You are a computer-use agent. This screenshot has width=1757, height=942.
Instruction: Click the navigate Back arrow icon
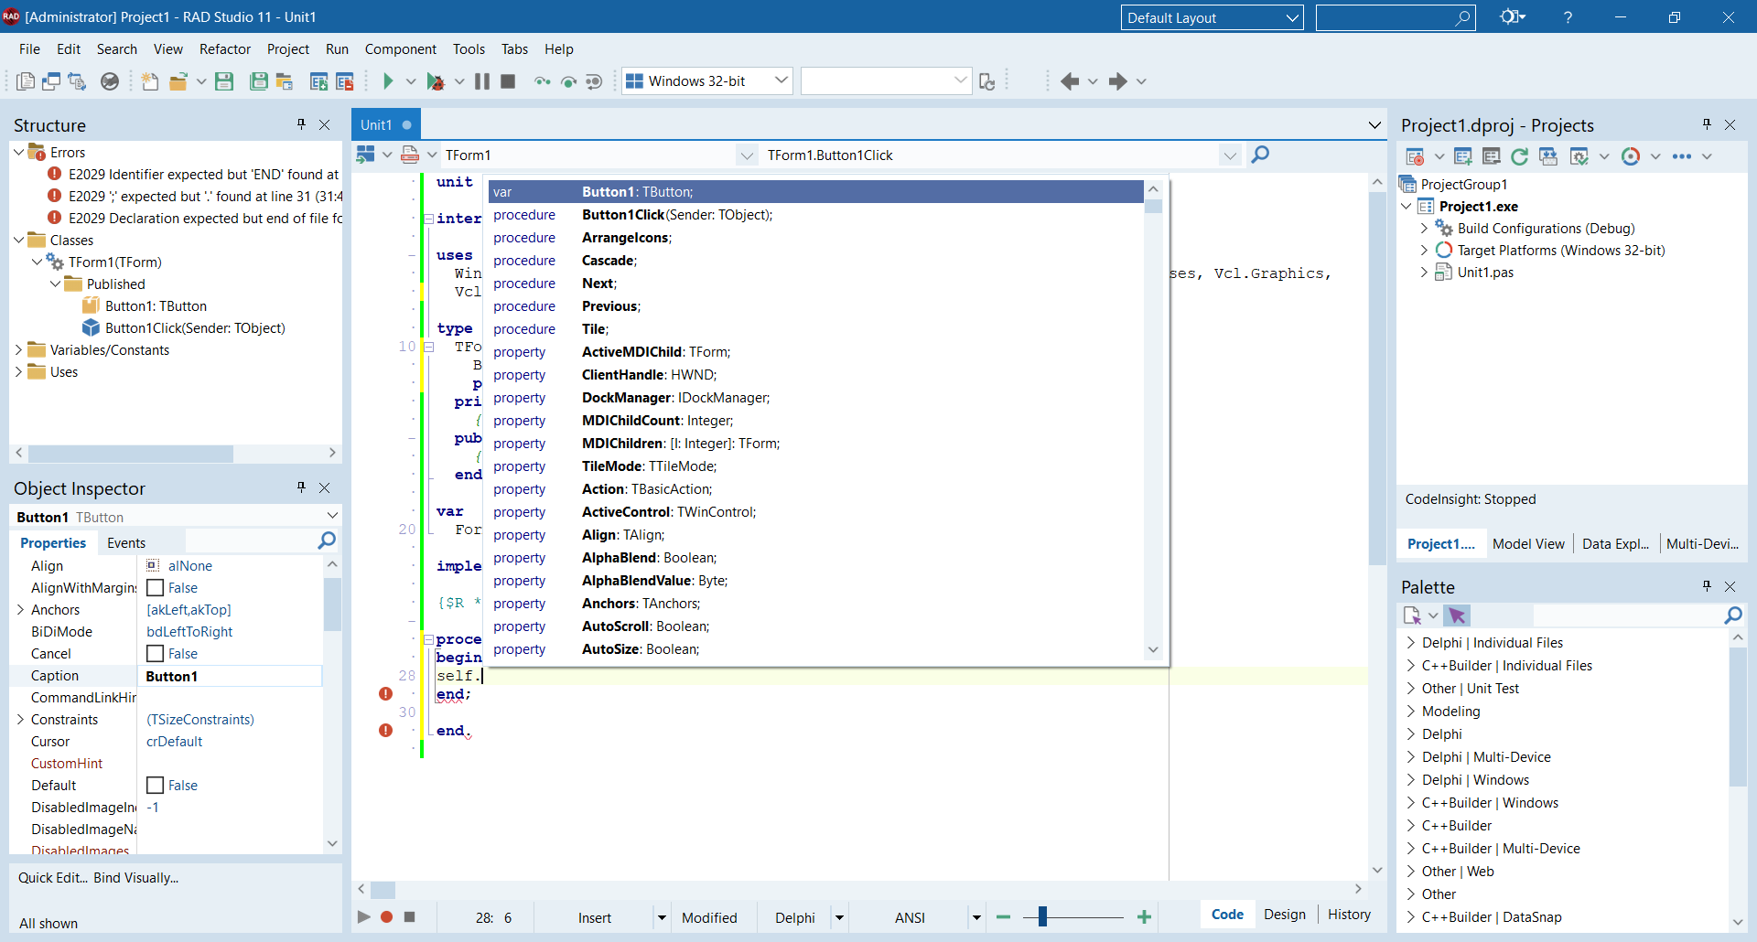tap(1070, 81)
